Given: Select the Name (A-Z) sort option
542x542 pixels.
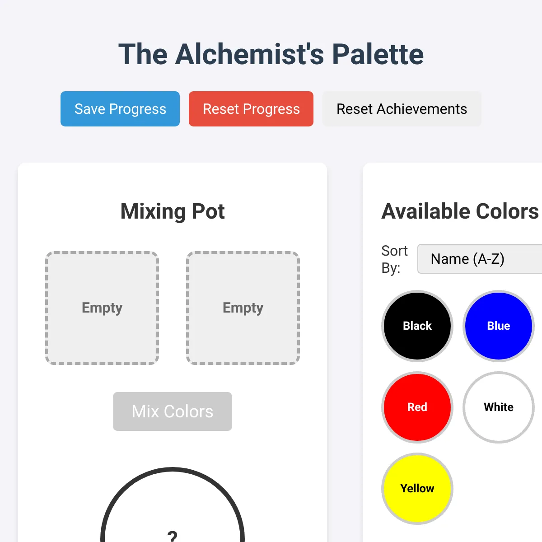Looking at the screenshot, I should pyautogui.click(x=467, y=259).
